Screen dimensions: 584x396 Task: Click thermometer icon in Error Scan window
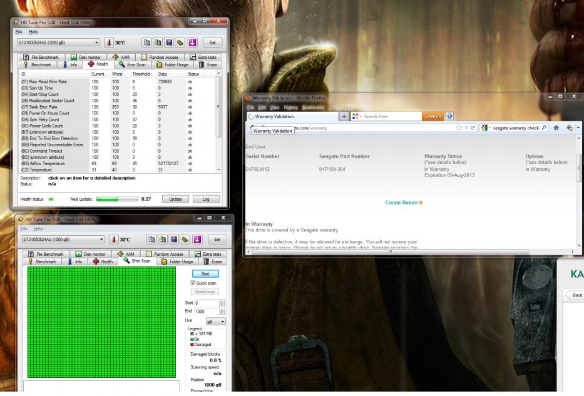coord(113,240)
